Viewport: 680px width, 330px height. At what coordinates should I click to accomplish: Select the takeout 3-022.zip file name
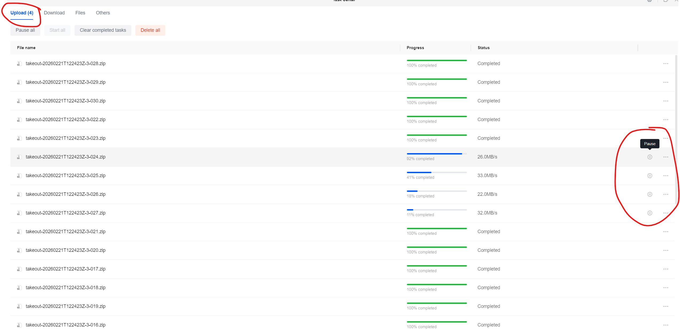click(x=65, y=120)
